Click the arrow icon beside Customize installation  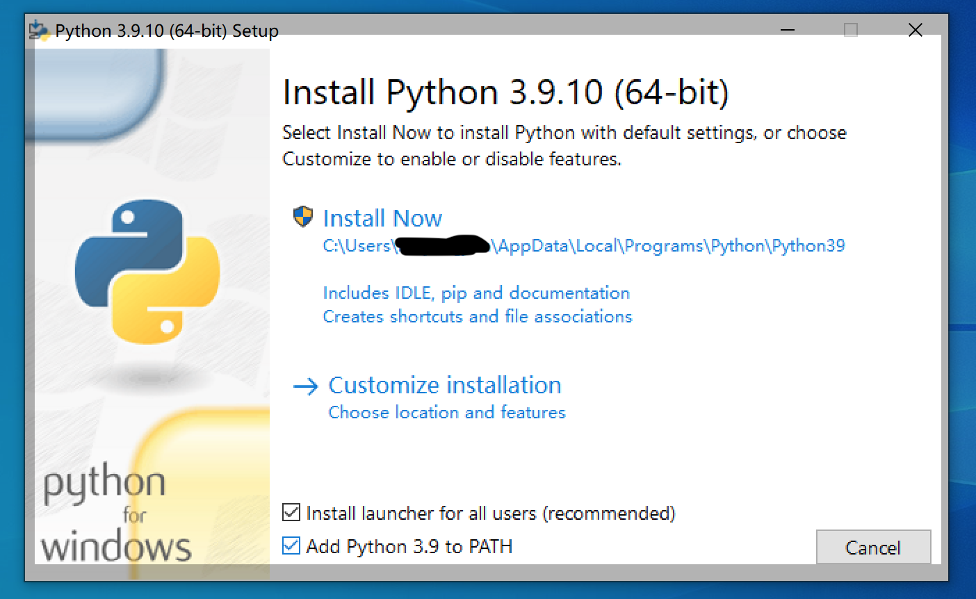pyautogui.click(x=305, y=386)
